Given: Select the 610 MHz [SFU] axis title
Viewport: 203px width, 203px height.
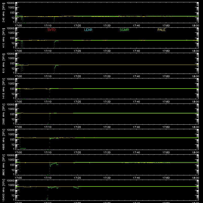Looking at the screenshot, I should pyautogui.click(x=4, y=63).
